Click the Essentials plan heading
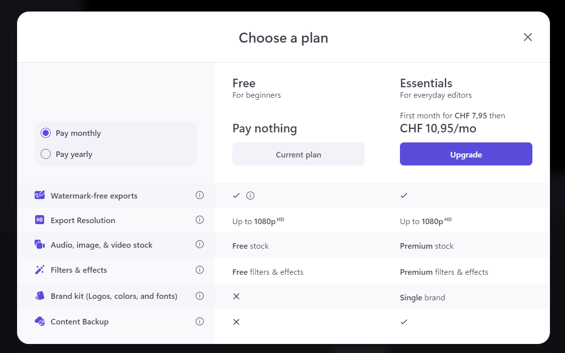The width and height of the screenshot is (565, 353). (x=426, y=83)
